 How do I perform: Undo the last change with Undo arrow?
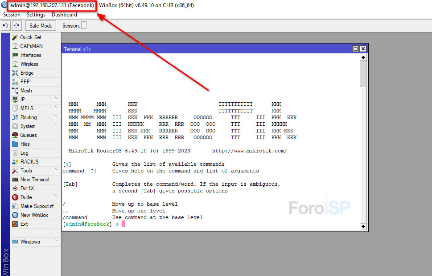click(5, 25)
